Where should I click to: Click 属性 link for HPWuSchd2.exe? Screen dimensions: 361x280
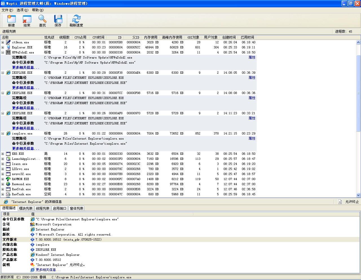click(x=252, y=57)
